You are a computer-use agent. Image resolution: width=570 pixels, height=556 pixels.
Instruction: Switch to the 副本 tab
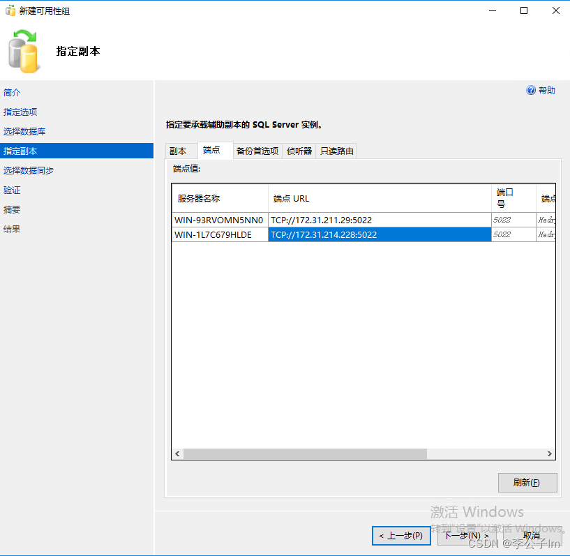pos(181,151)
